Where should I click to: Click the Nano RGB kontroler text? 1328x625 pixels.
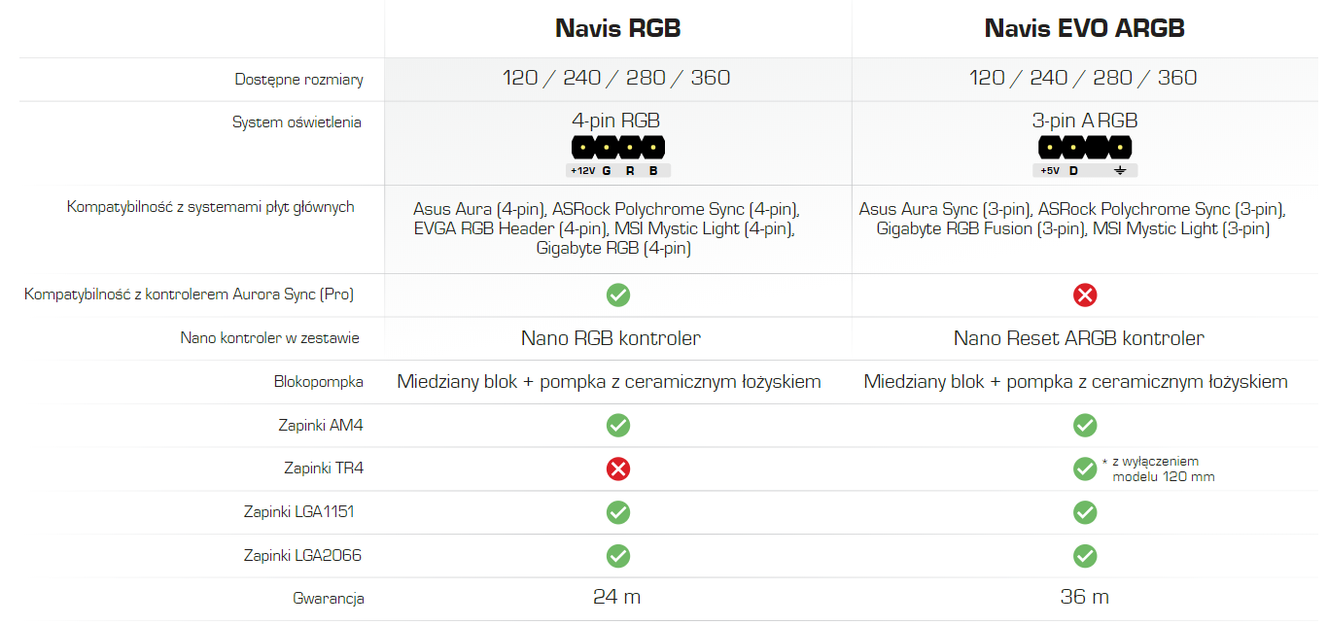pyautogui.click(x=611, y=338)
